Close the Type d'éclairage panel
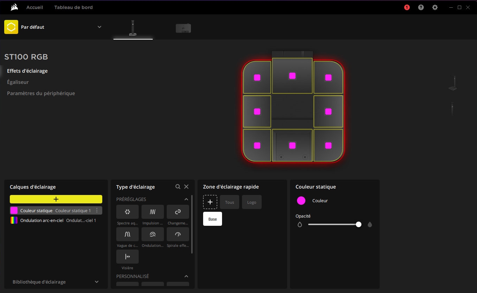The width and height of the screenshot is (477, 293). tap(186, 187)
